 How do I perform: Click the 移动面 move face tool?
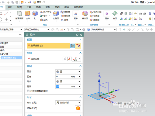tap(85, 14)
